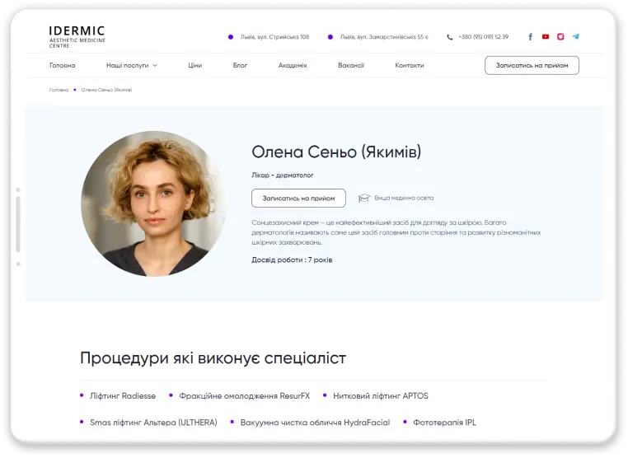Go to the Блог page
This screenshot has width=628, height=458.
click(x=240, y=65)
